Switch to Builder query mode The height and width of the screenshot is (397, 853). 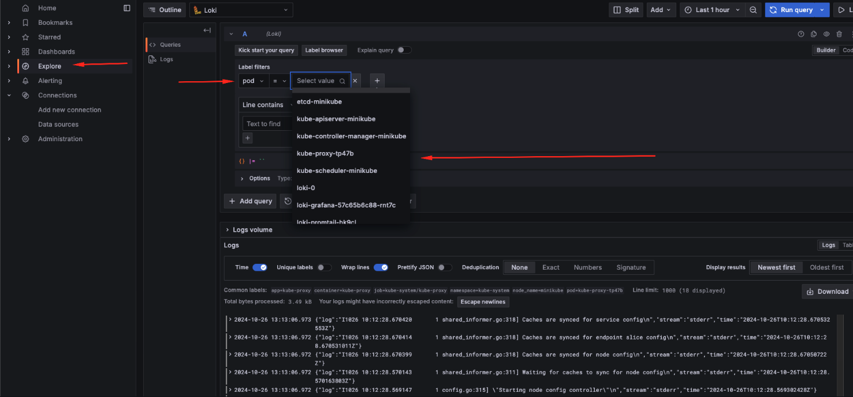tap(825, 50)
